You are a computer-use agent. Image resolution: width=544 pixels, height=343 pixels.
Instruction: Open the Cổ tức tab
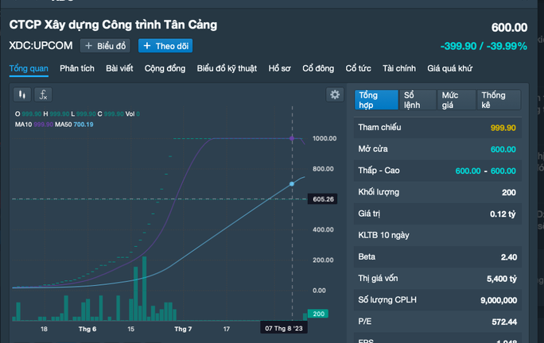tap(358, 68)
